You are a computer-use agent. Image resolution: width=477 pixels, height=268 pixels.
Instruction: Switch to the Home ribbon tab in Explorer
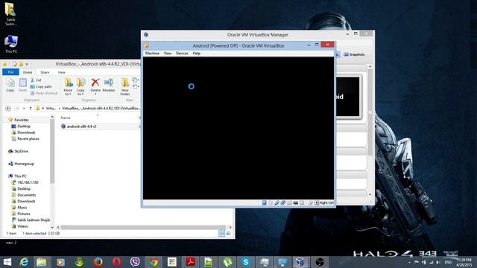tap(28, 72)
